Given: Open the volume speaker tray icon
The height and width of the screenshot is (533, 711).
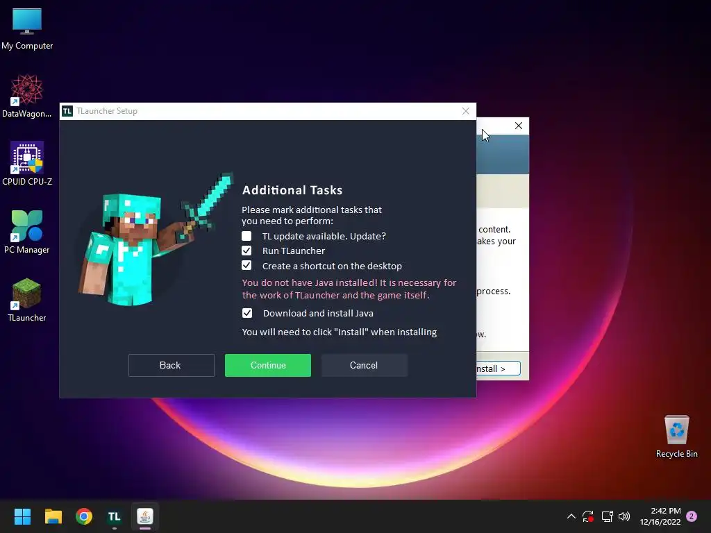Looking at the screenshot, I should 624,516.
